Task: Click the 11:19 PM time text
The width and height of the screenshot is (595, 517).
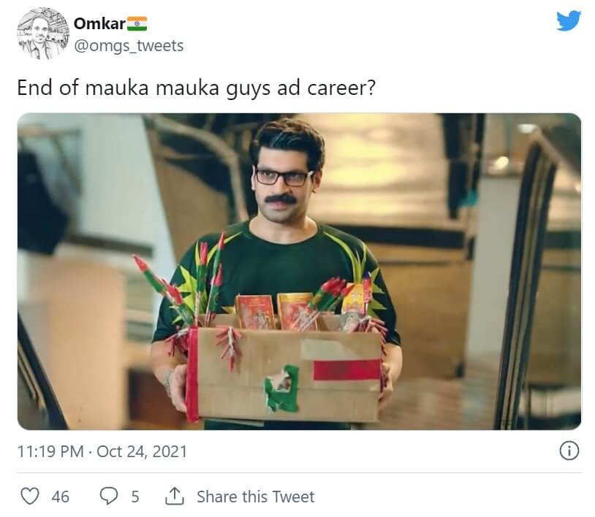Action: click(x=50, y=451)
